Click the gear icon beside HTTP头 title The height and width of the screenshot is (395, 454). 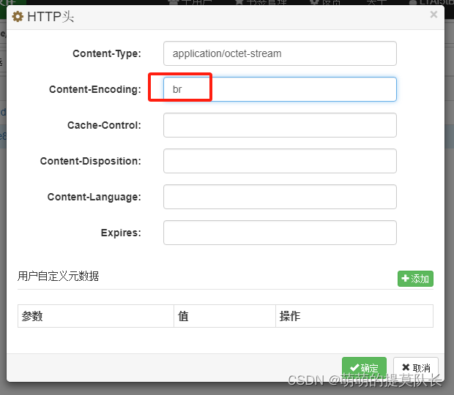click(18, 17)
